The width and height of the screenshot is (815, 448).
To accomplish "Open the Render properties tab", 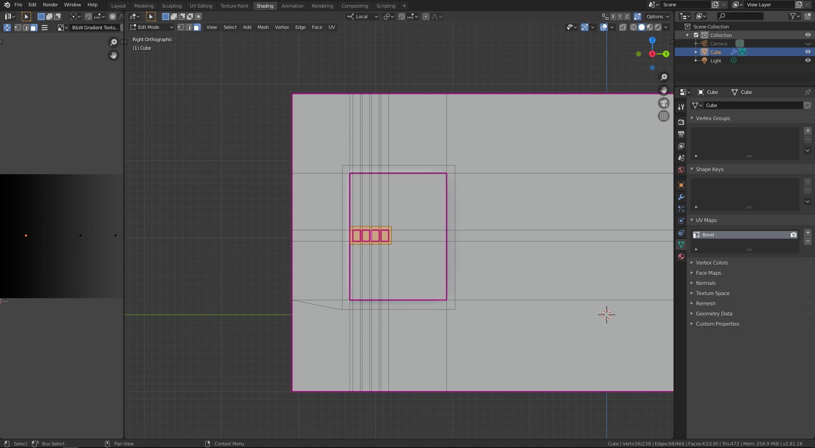I will click(681, 122).
